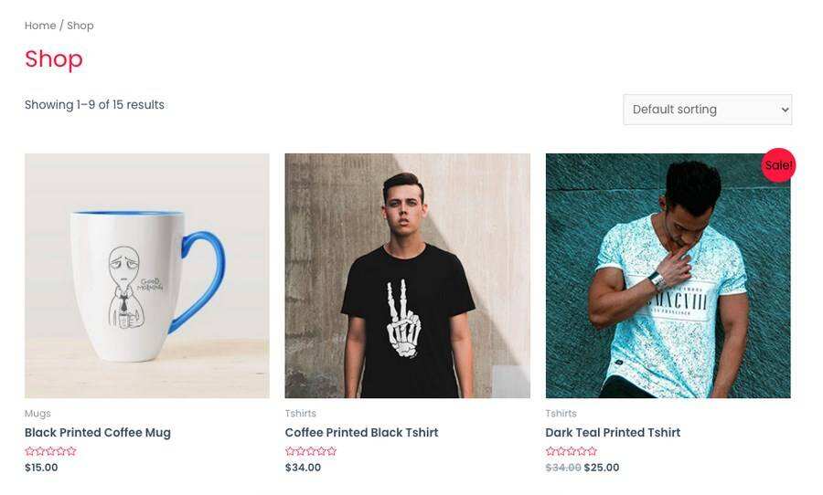823x495 pixels.
Task: Click the Black Printed Coffee Mug title
Action: click(98, 433)
